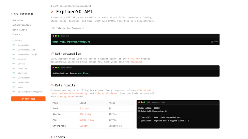Click the Limit column header

click(83, 103)
